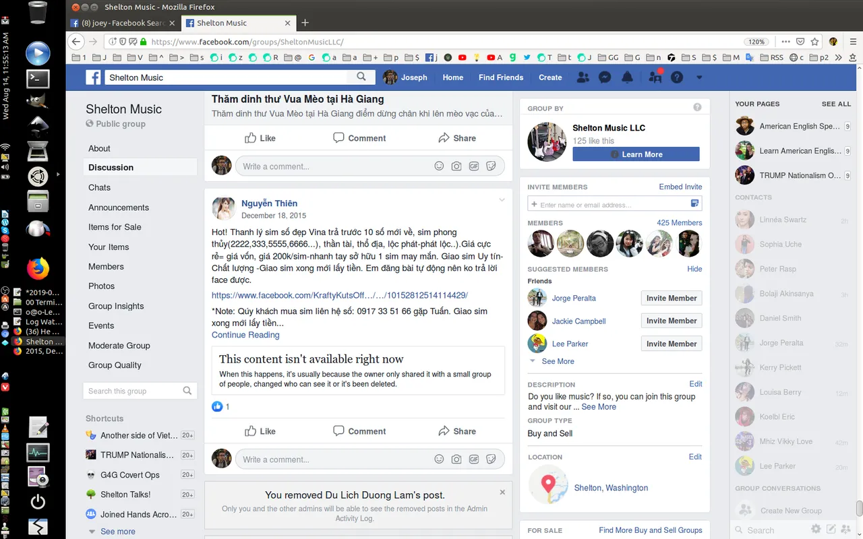Click Hide for suggested members

pos(694,269)
